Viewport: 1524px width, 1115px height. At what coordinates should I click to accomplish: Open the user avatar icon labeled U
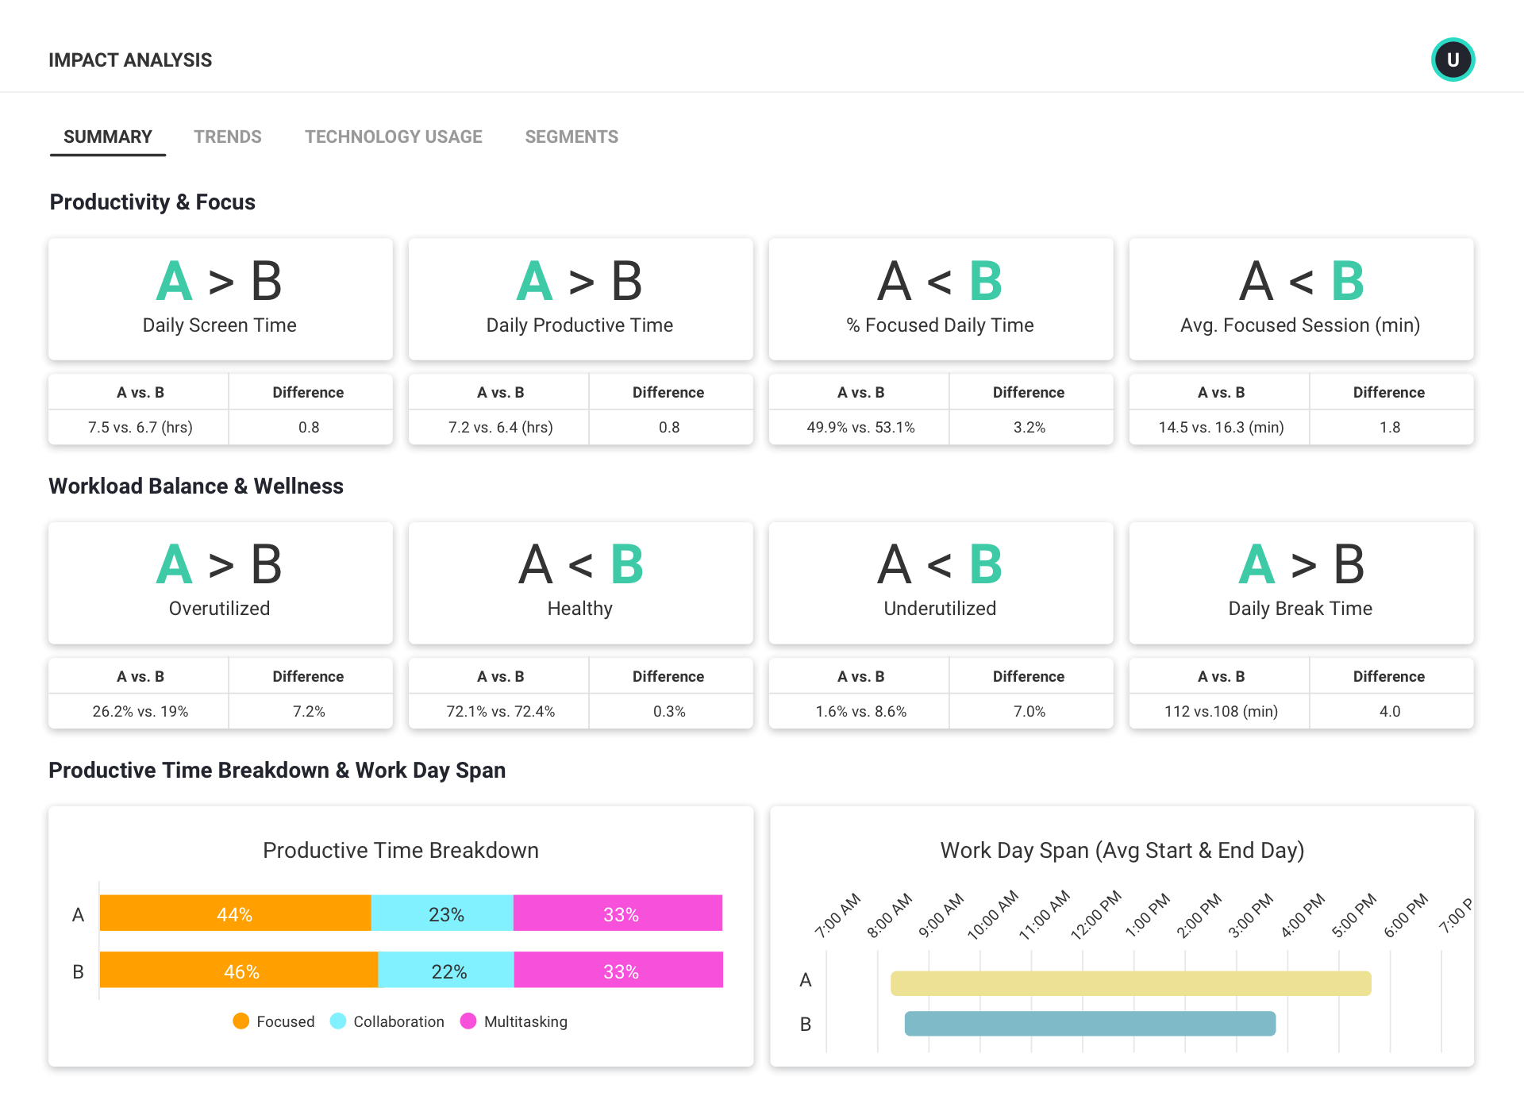(x=1453, y=59)
